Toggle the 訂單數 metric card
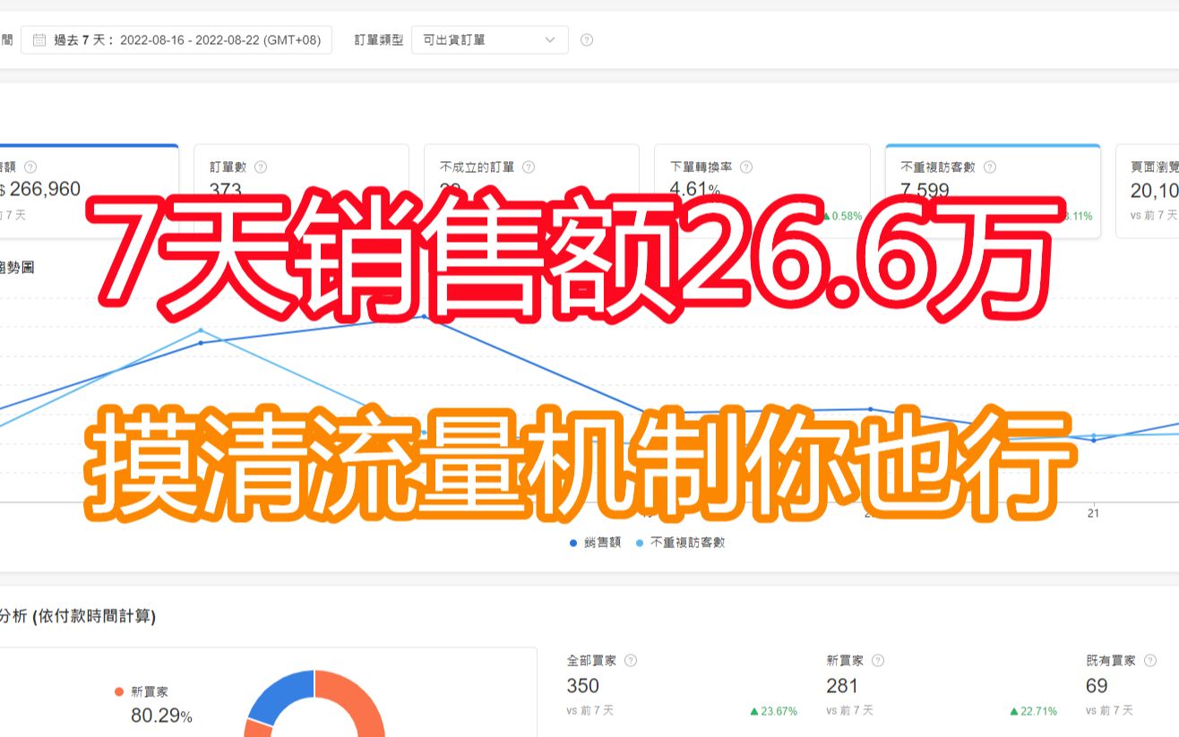This screenshot has height=737, width=1179. (301, 191)
